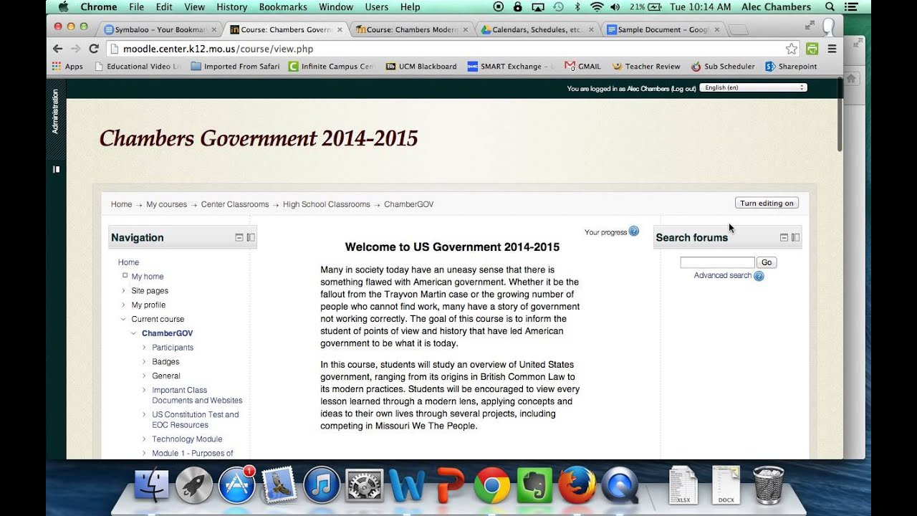
Task: Dock the Search forums block
Action: pos(795,237)
